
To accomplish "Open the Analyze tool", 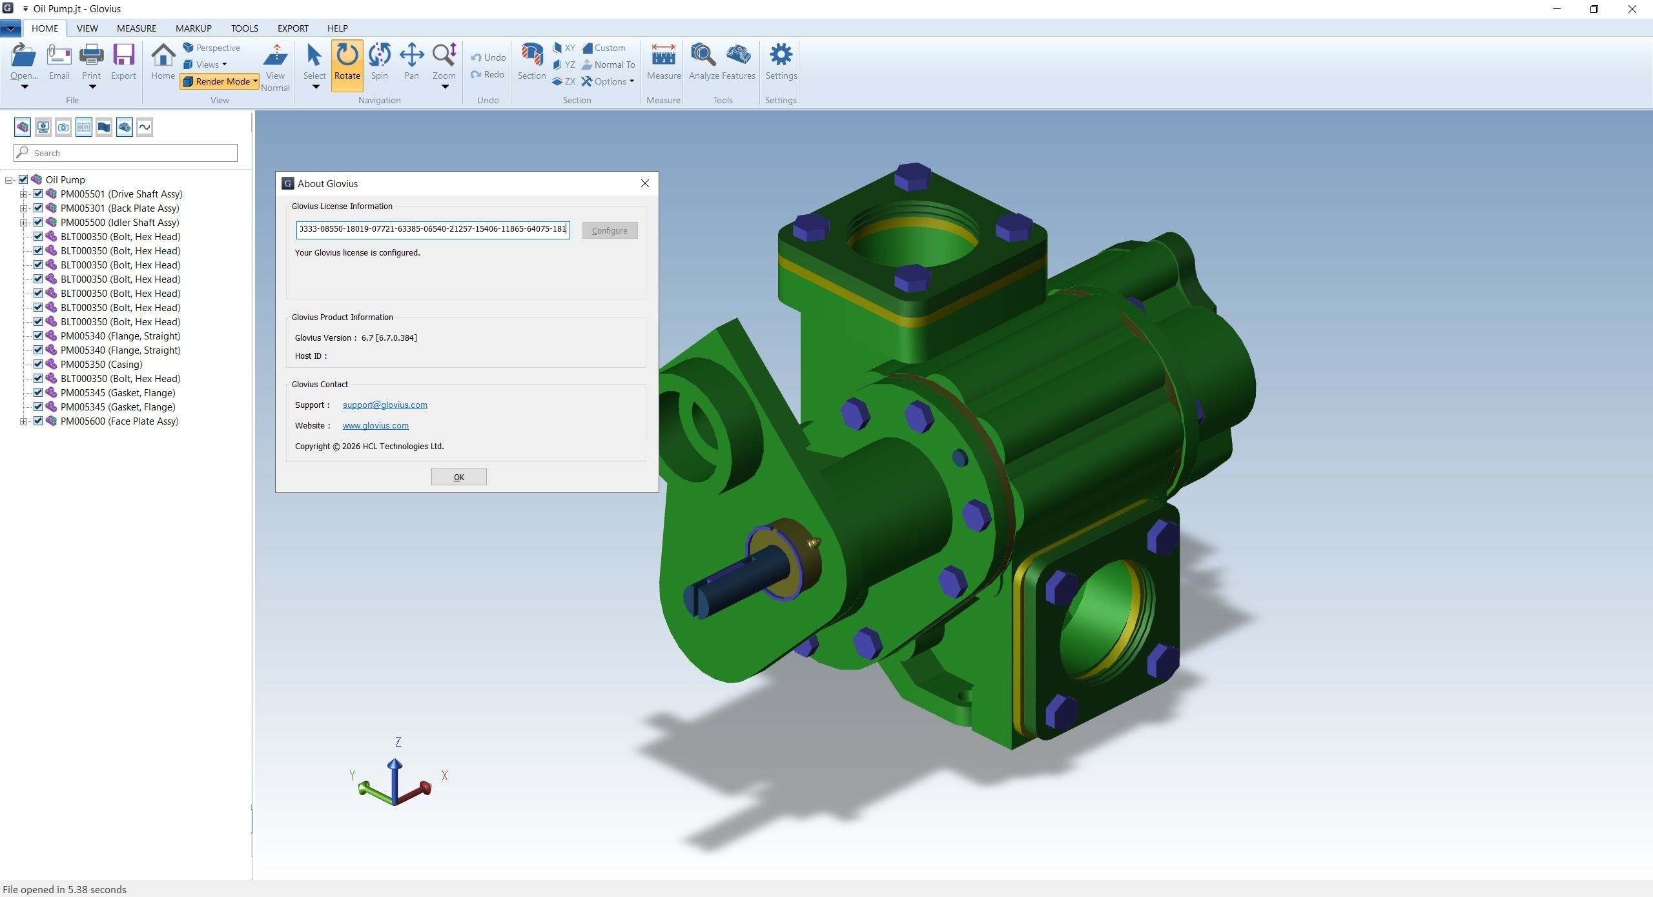I will point(704,61).
